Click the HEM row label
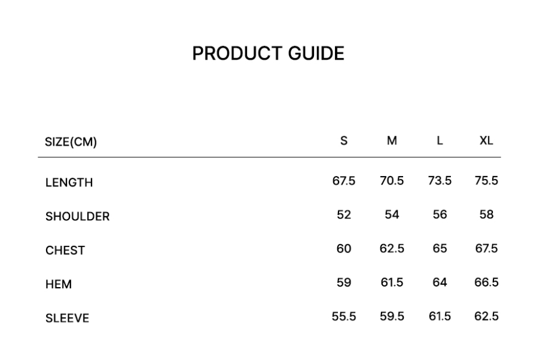Image resolution: width=552 pixels, height=345 pixels. (59, 285)
